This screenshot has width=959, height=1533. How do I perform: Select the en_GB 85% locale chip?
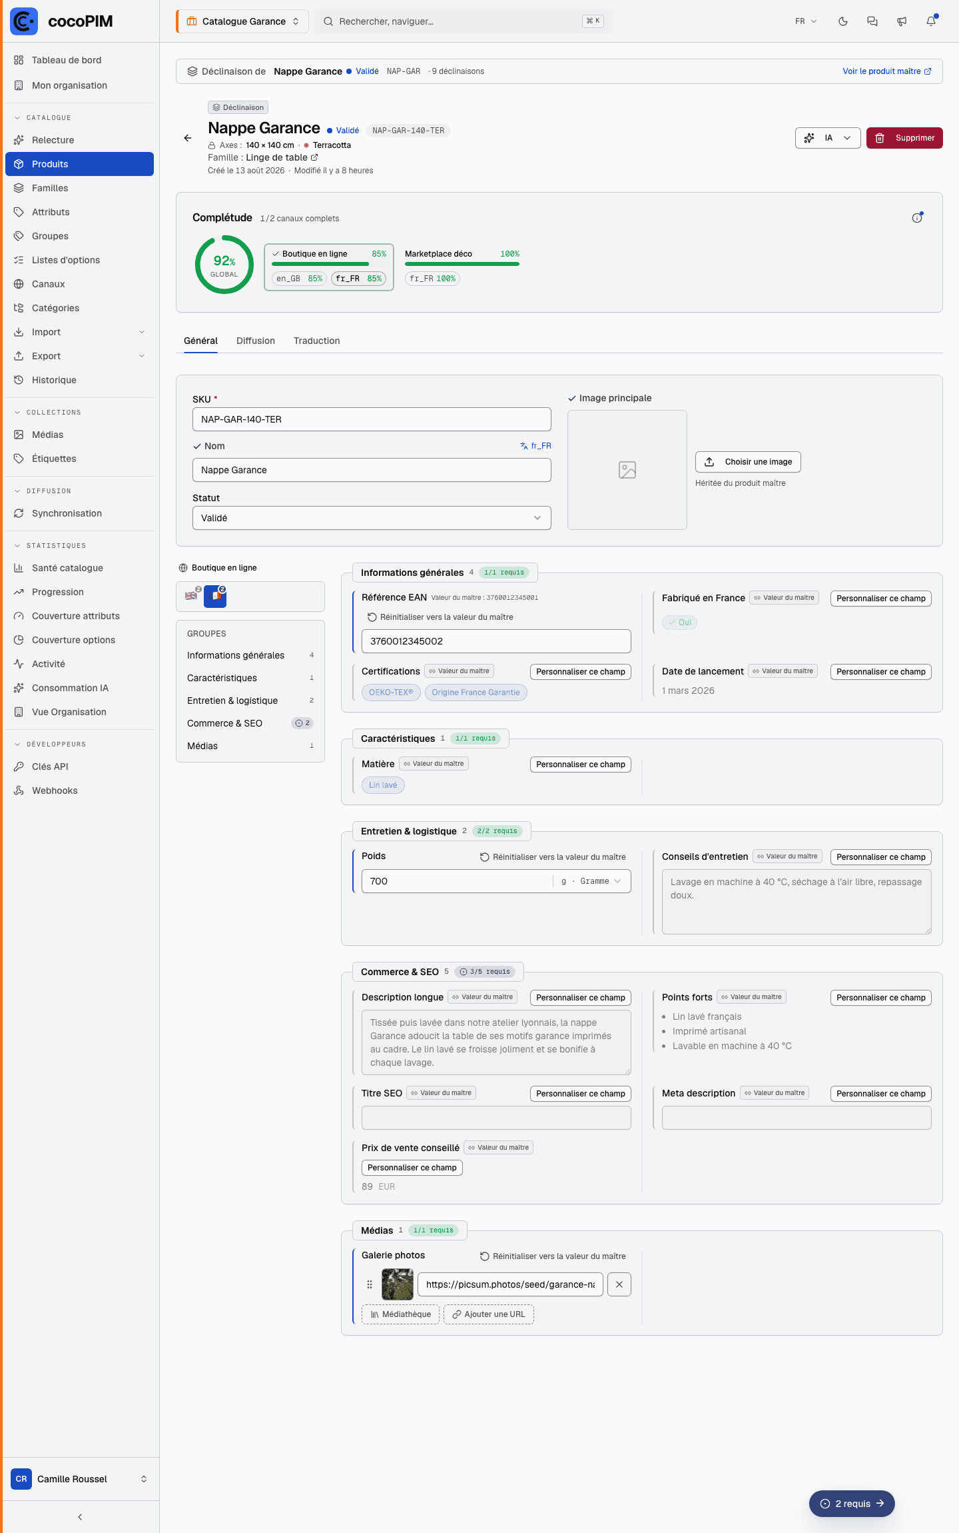tap(299, 279)
